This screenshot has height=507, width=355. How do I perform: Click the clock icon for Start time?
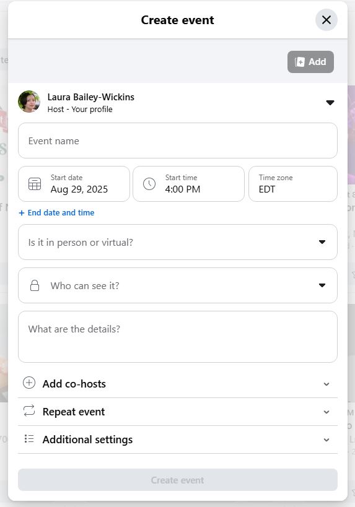click(x=149, y=184)
